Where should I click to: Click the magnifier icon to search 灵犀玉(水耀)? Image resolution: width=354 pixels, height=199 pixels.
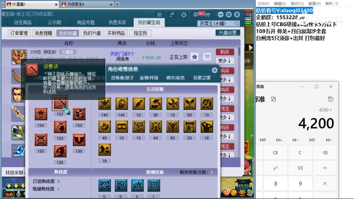pyautogui.click(x=237, y=24)
